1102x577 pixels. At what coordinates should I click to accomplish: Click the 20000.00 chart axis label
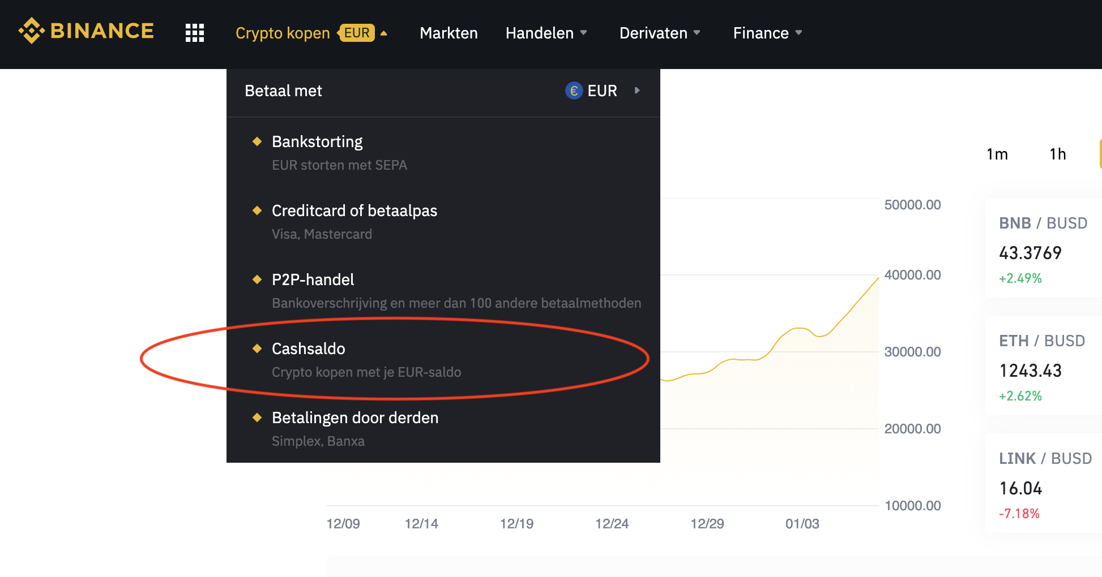coord(912,429)
